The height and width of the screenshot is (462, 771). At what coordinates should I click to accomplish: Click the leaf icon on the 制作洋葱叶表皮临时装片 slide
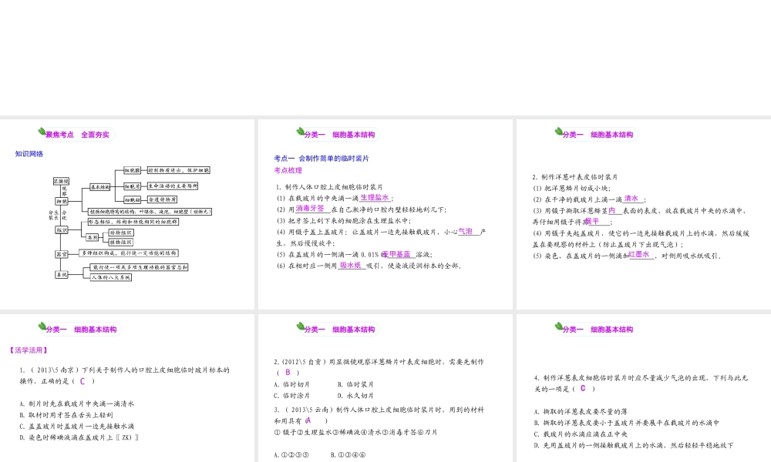point(558,132)
